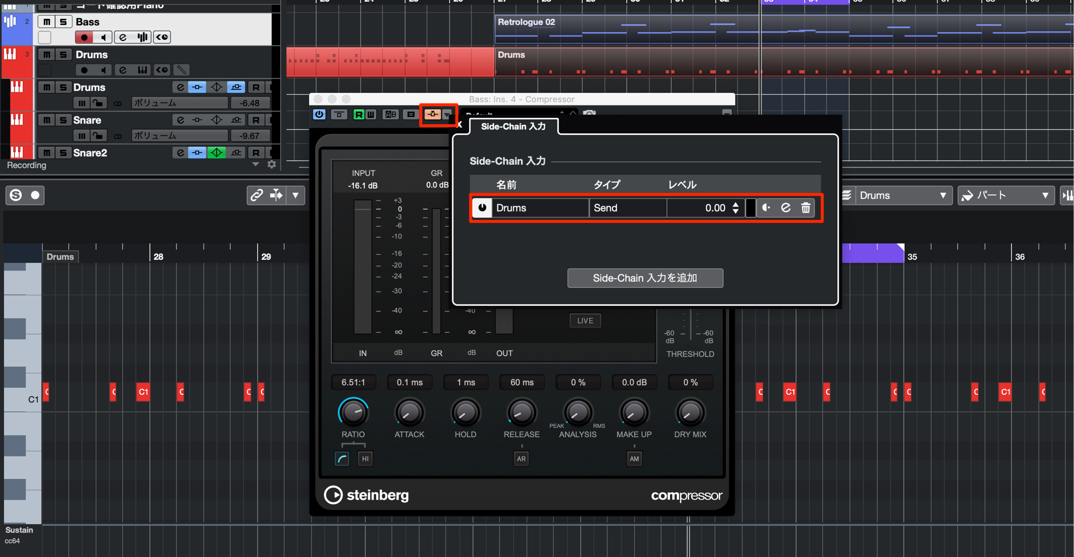Mute the top-level Drums track
Screen dimensions: 1074x557
tap(47, 54)
